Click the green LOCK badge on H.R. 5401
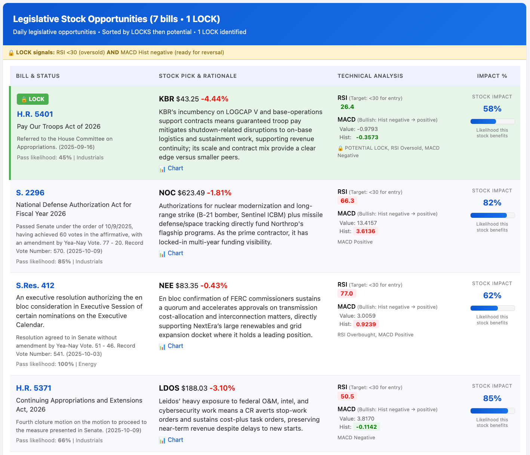 pyautogui.click(x=33, y=99)
